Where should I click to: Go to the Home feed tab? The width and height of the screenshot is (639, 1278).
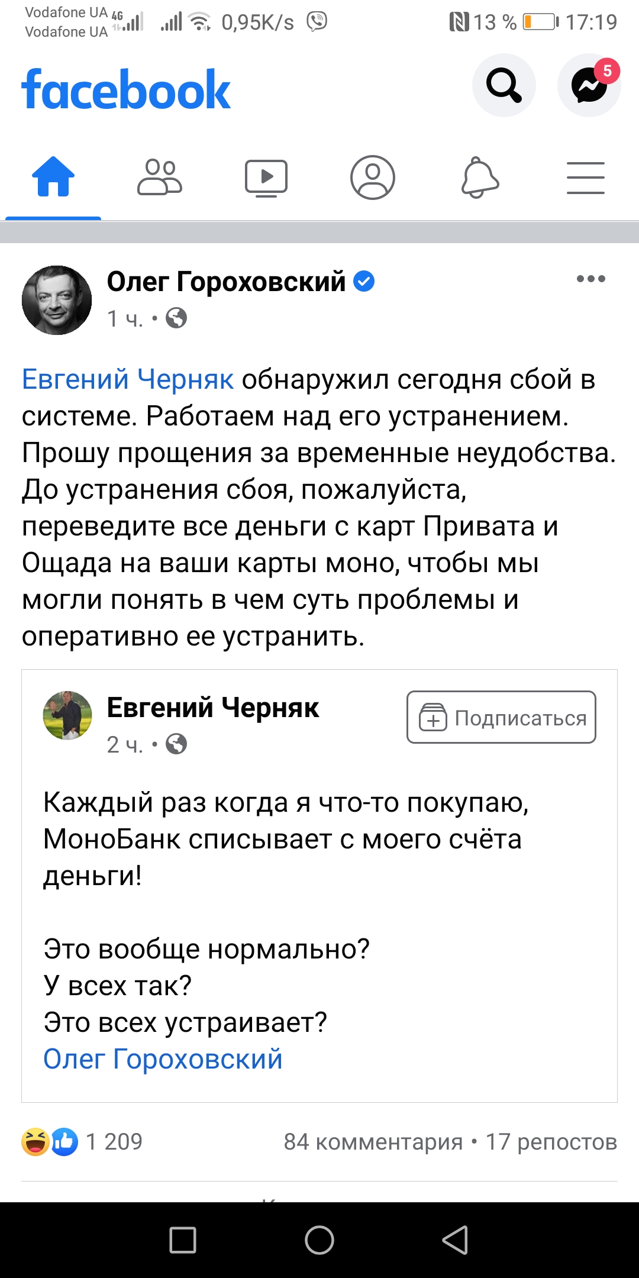pos(53,177)
